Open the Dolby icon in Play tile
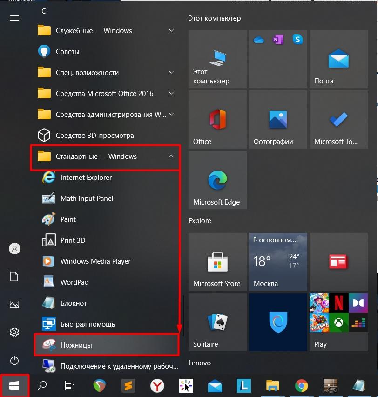This screenshot has width=378, height=397. point(358,303)
